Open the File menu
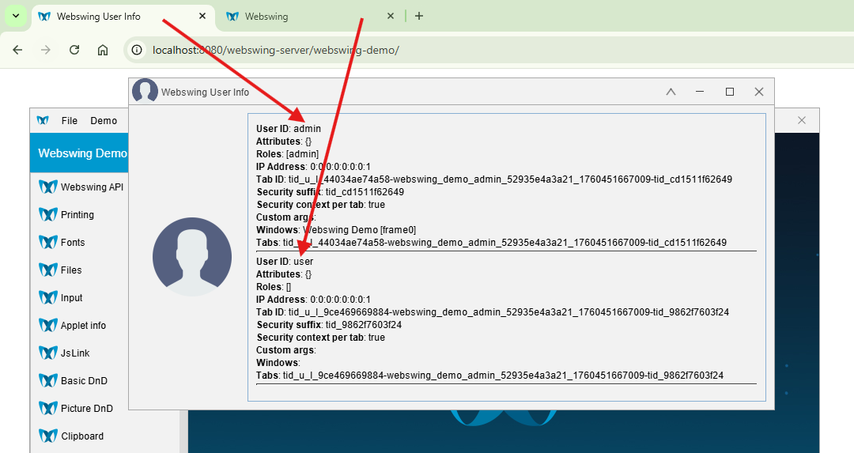The image size is (854, 453). click(x=70, y=121)
